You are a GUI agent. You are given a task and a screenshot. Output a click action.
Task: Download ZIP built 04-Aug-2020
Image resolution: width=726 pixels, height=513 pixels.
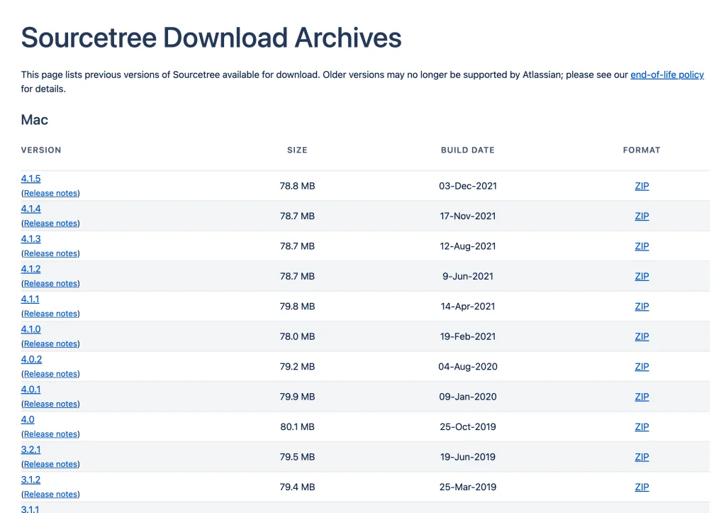[642, 367]
